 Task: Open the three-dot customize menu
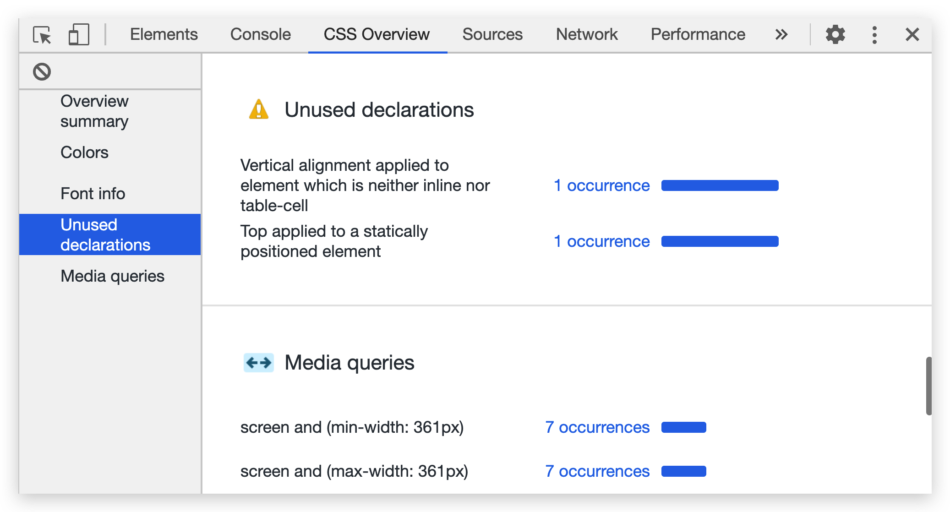pos(874,35)
